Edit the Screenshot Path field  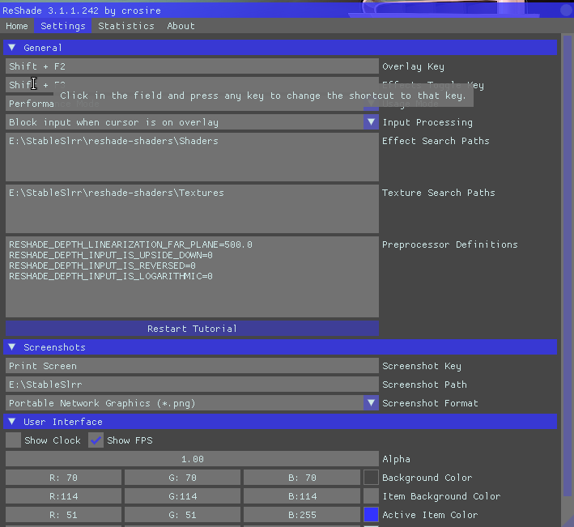tap(192, 385)
